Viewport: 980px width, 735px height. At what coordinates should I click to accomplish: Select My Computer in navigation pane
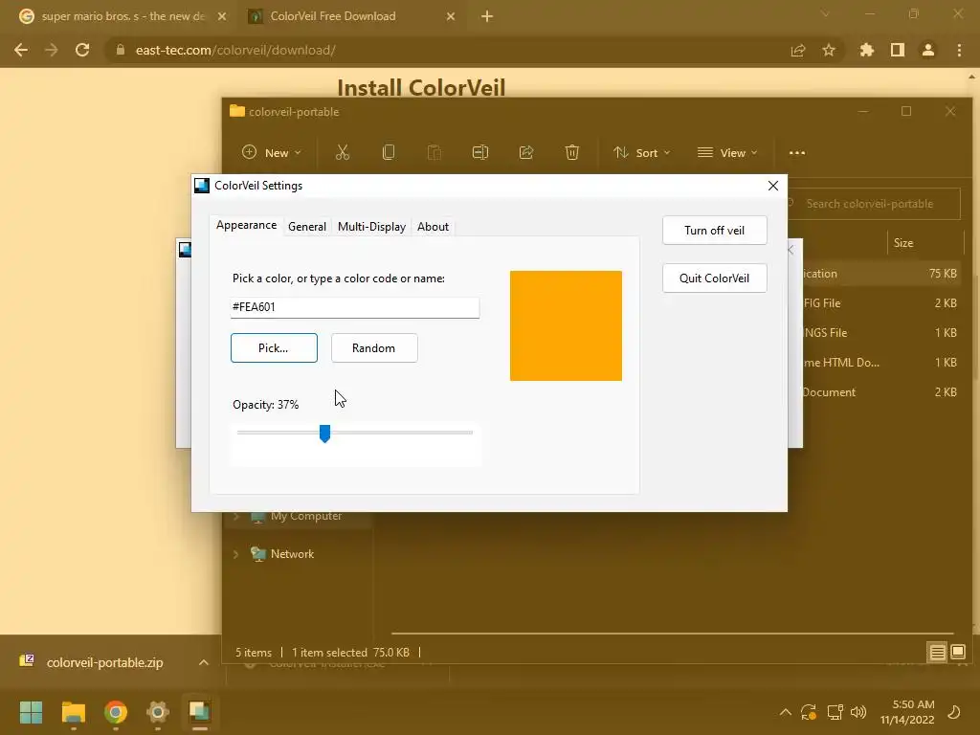[x=306, y=516]
